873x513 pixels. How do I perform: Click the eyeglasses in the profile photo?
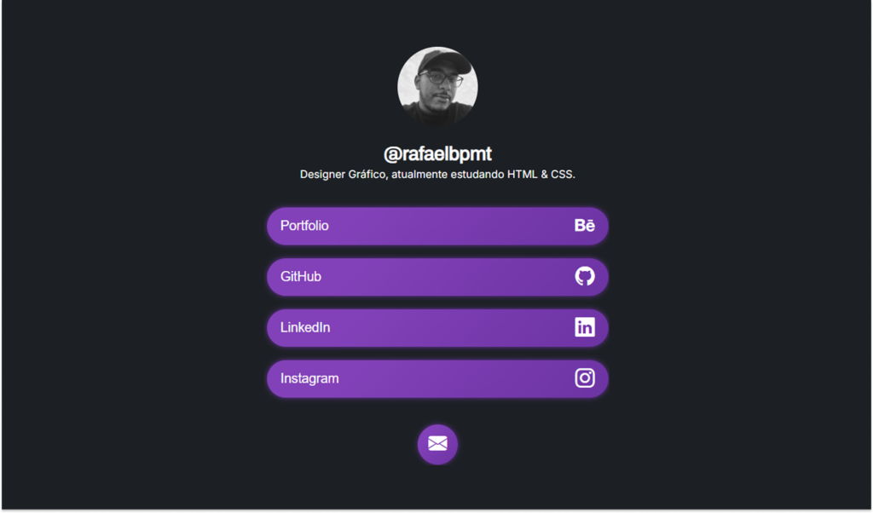[x=441, y=78]
